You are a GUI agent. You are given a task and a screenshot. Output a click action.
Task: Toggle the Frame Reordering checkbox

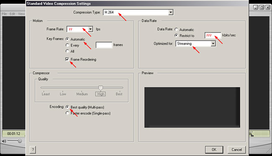tap(67, 59)
